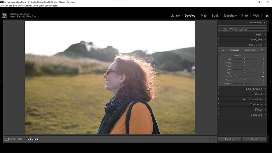Collapse the HSL / Color panel triangle
Viewport: 272px width, 153px height.
(265, 45)
